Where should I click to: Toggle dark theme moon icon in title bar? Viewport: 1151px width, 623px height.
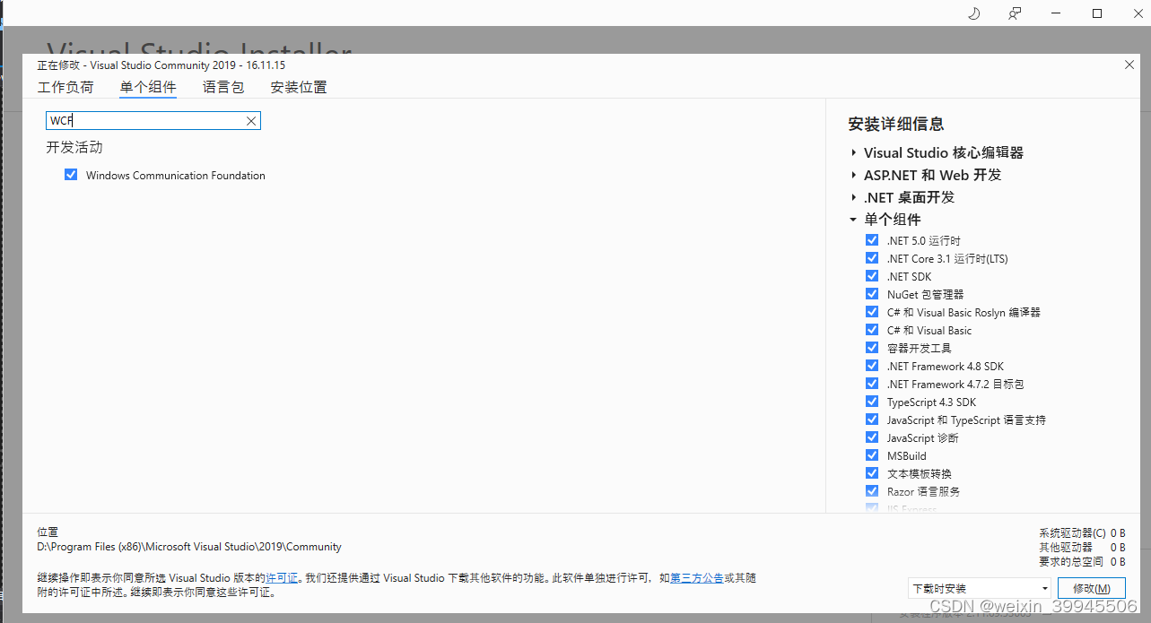pyautogui.click(x=974, y=13)
